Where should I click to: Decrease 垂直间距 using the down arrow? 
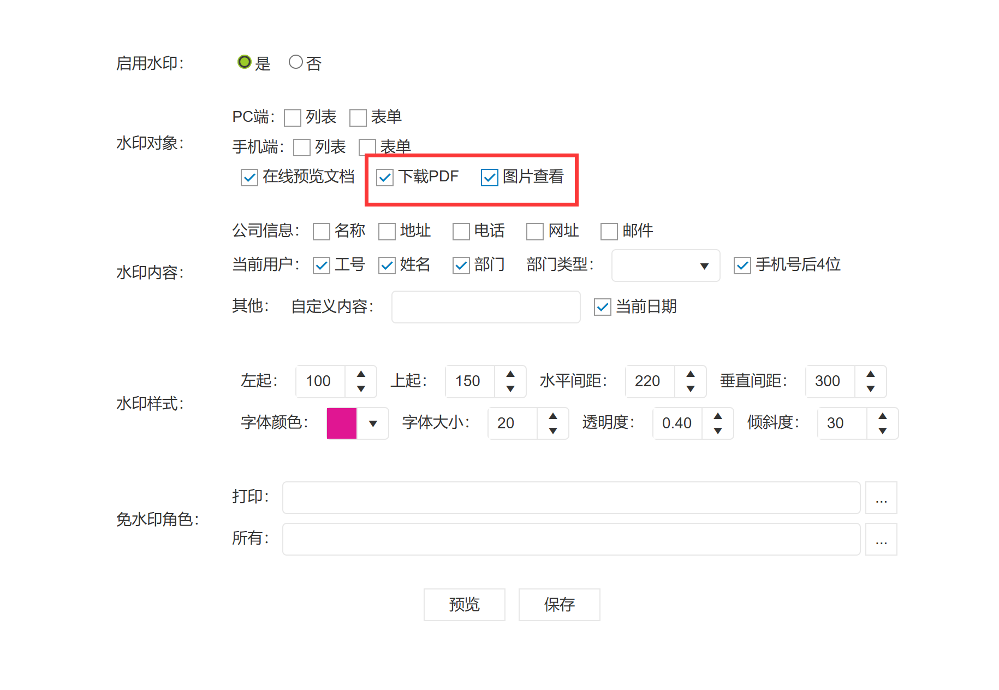871,388
